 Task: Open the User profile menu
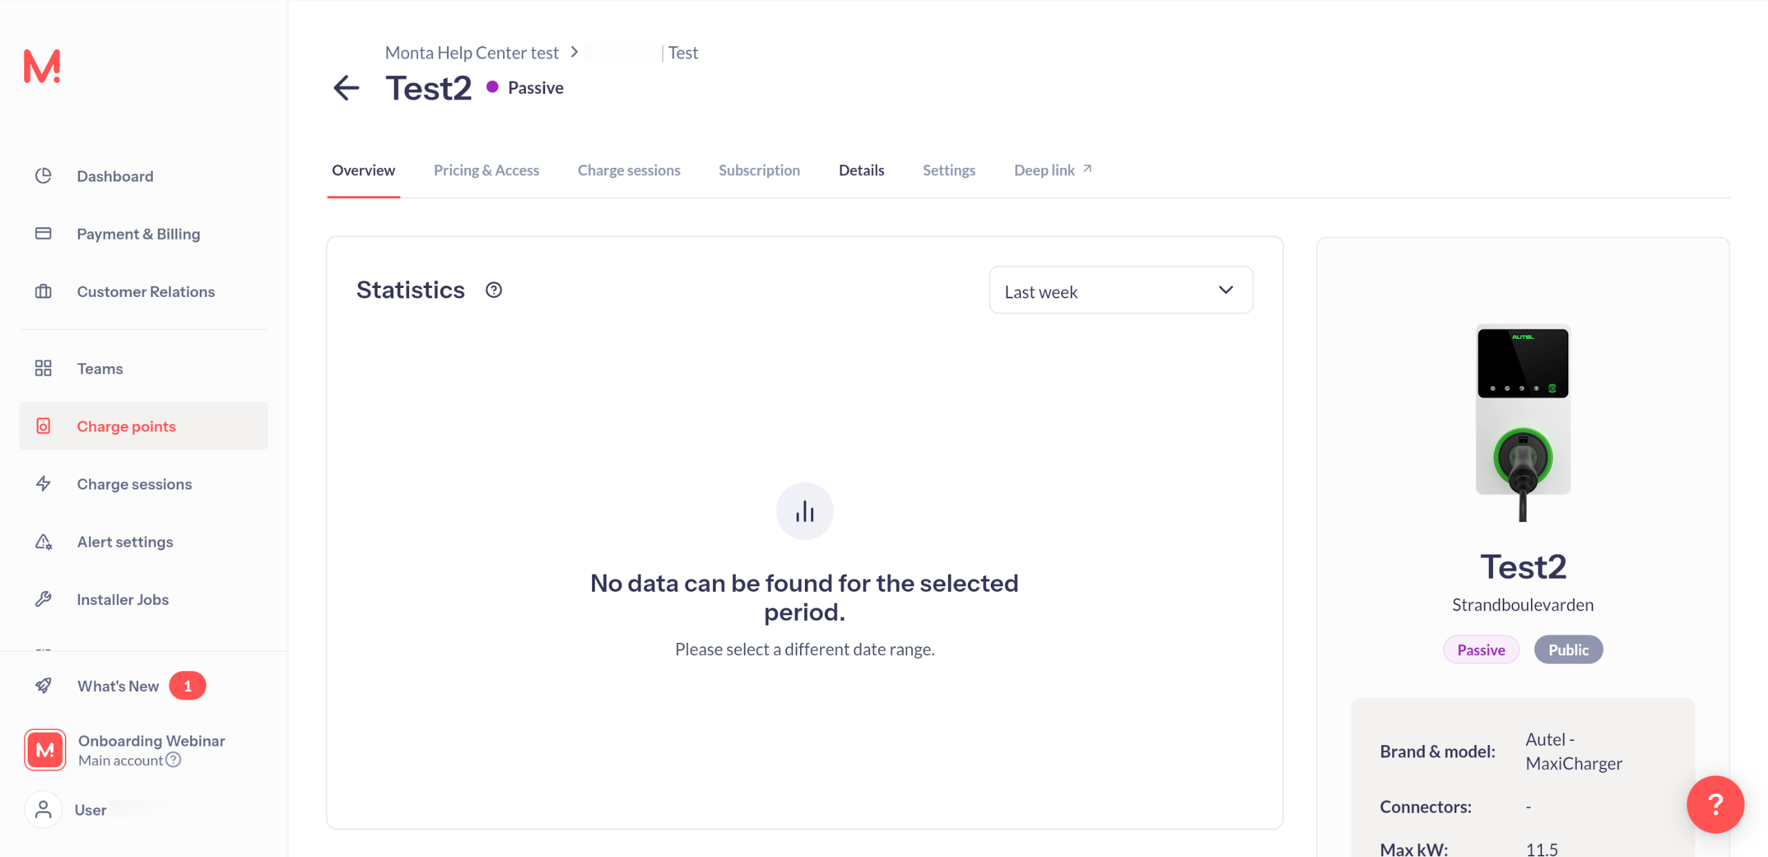pos(90,809)
